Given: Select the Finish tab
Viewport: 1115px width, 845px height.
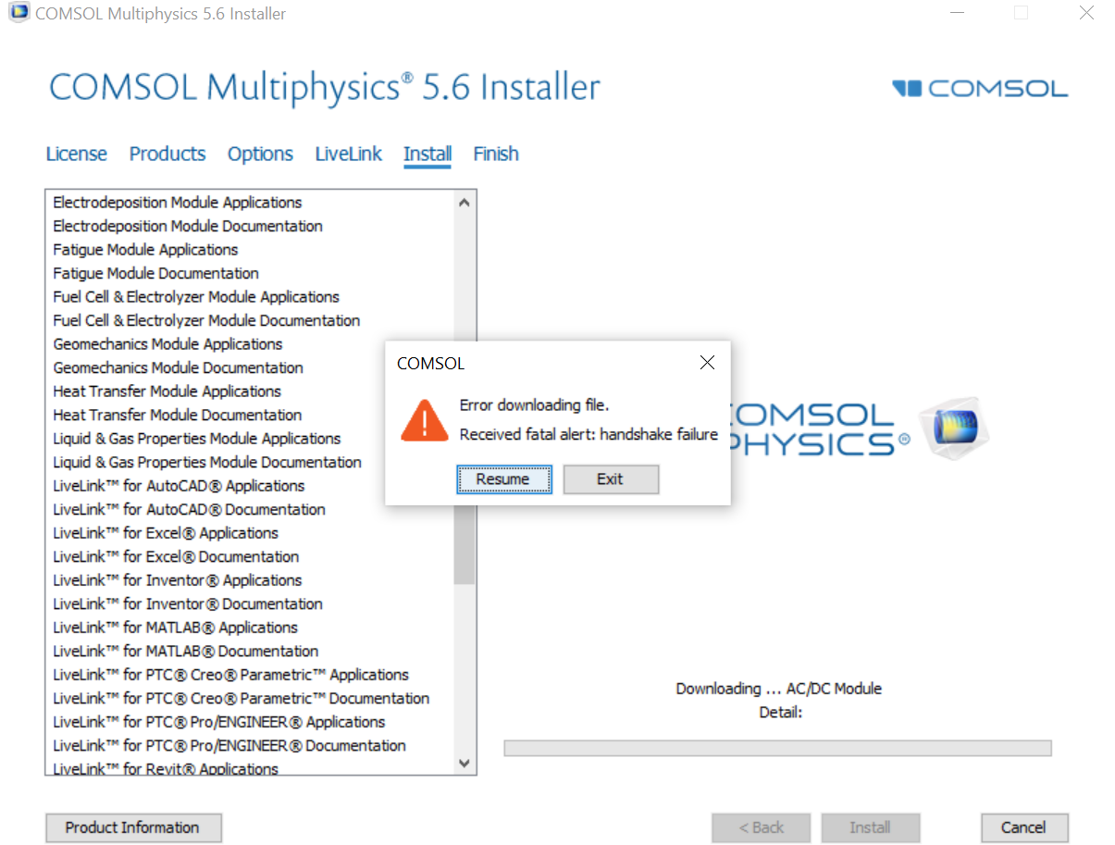Looking at the screenshot, I should pyautogui.click(x=496, y=154).
